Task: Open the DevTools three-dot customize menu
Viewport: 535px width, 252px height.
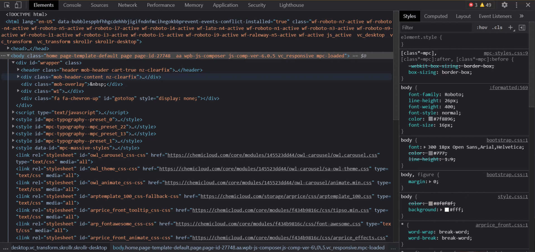Action: (516, 5)
